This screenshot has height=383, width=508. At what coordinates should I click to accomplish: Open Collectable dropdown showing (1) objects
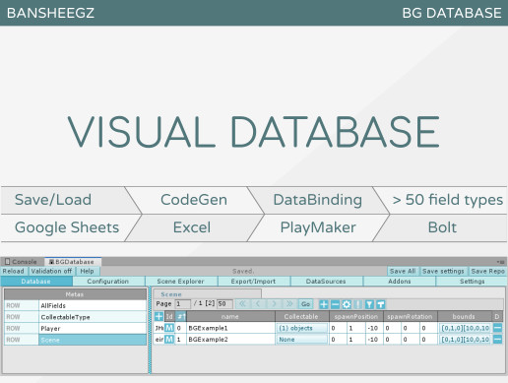pyautogui.click(x=301, y=328)
